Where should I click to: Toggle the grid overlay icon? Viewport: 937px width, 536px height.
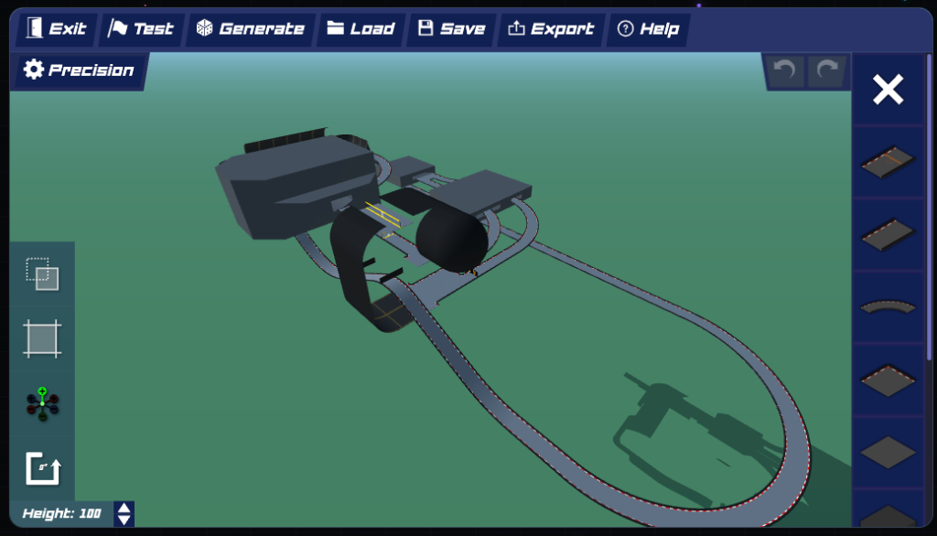42,339
